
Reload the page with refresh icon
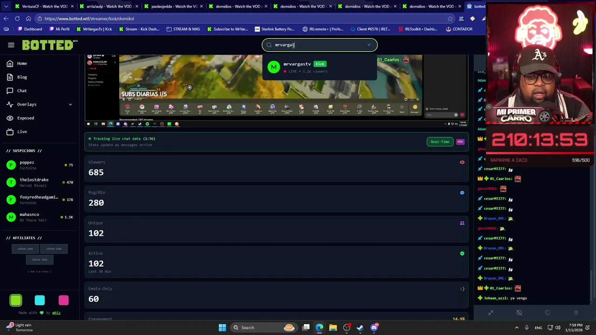pos(17,19)
